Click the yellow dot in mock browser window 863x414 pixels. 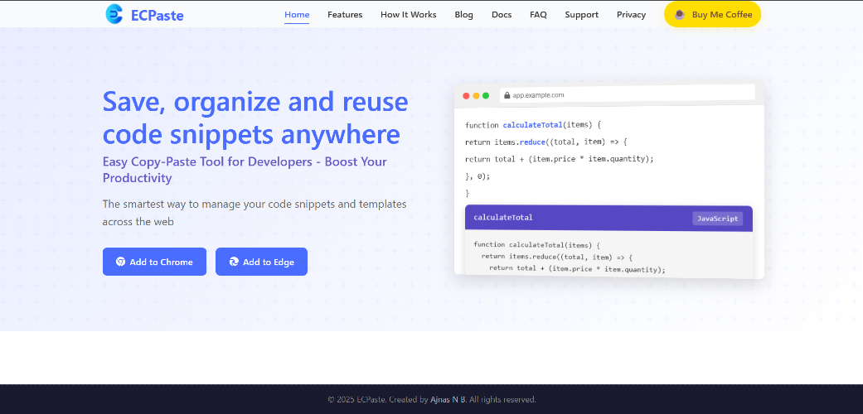click(x=476, y=96)
